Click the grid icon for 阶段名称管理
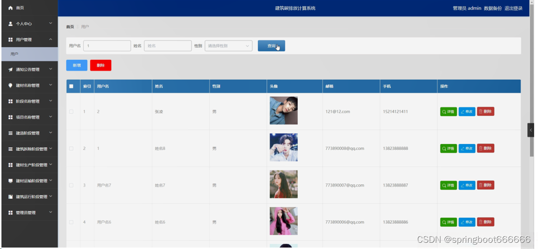The height and width of the screenshot is (249, 538). 10,101
